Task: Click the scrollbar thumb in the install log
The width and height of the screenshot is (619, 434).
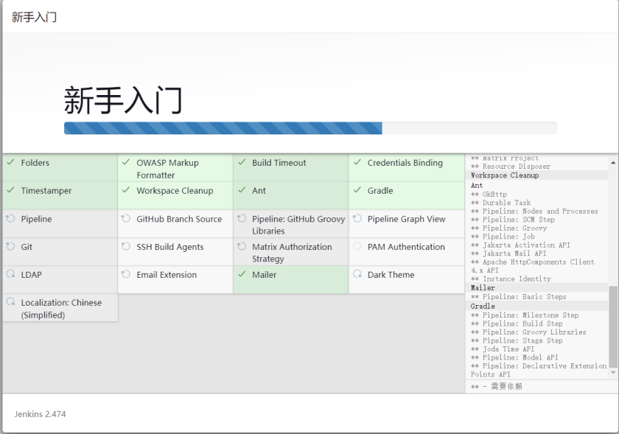Action: tap(612, 326)
